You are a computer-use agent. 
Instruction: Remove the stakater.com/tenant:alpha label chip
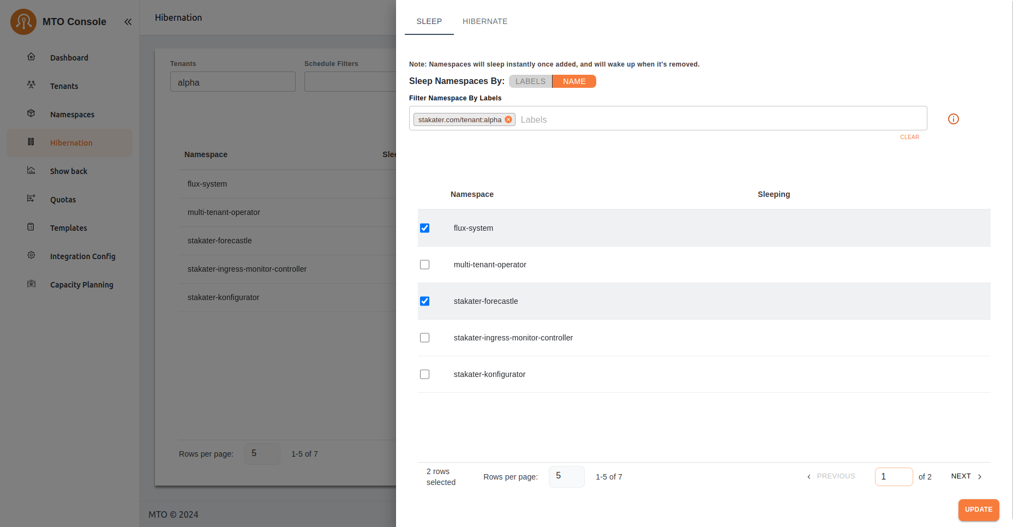point(508,119)
